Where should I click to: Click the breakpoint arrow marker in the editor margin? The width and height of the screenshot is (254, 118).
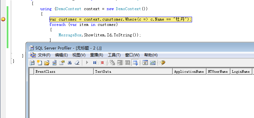pos(3,19)
